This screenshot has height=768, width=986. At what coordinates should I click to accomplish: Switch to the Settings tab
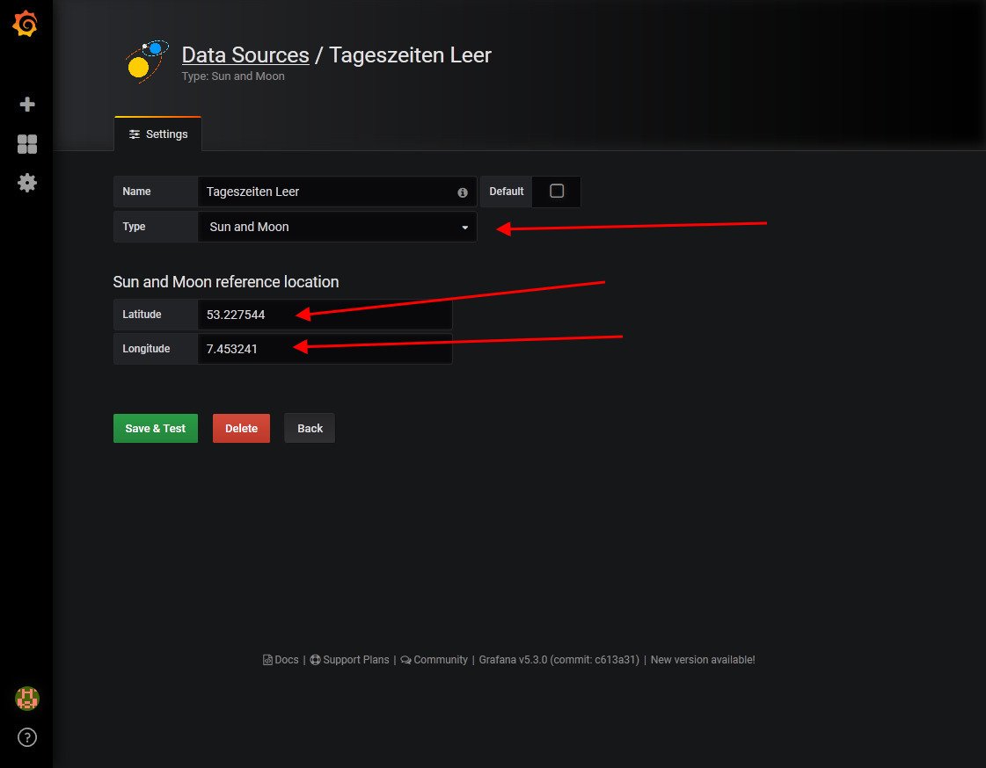tap(158, 134)
